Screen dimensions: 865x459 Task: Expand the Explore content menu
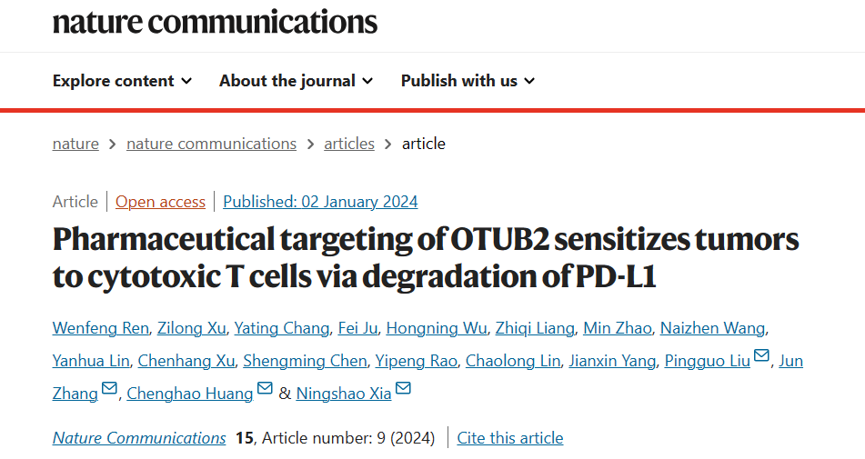coord(123,81)
